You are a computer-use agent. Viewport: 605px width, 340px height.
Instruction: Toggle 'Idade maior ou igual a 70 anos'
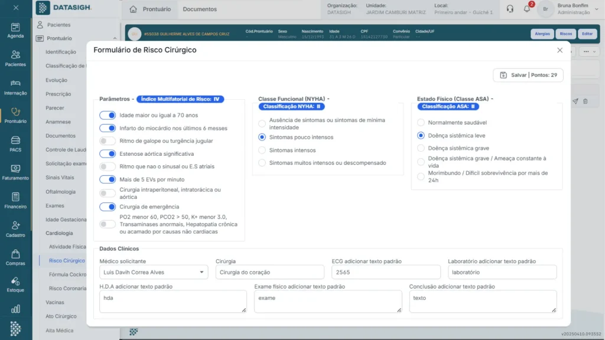(108, 115)
